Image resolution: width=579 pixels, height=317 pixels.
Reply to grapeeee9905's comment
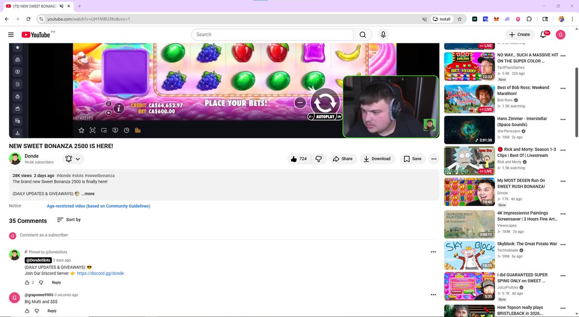click(x=52, y=311)
